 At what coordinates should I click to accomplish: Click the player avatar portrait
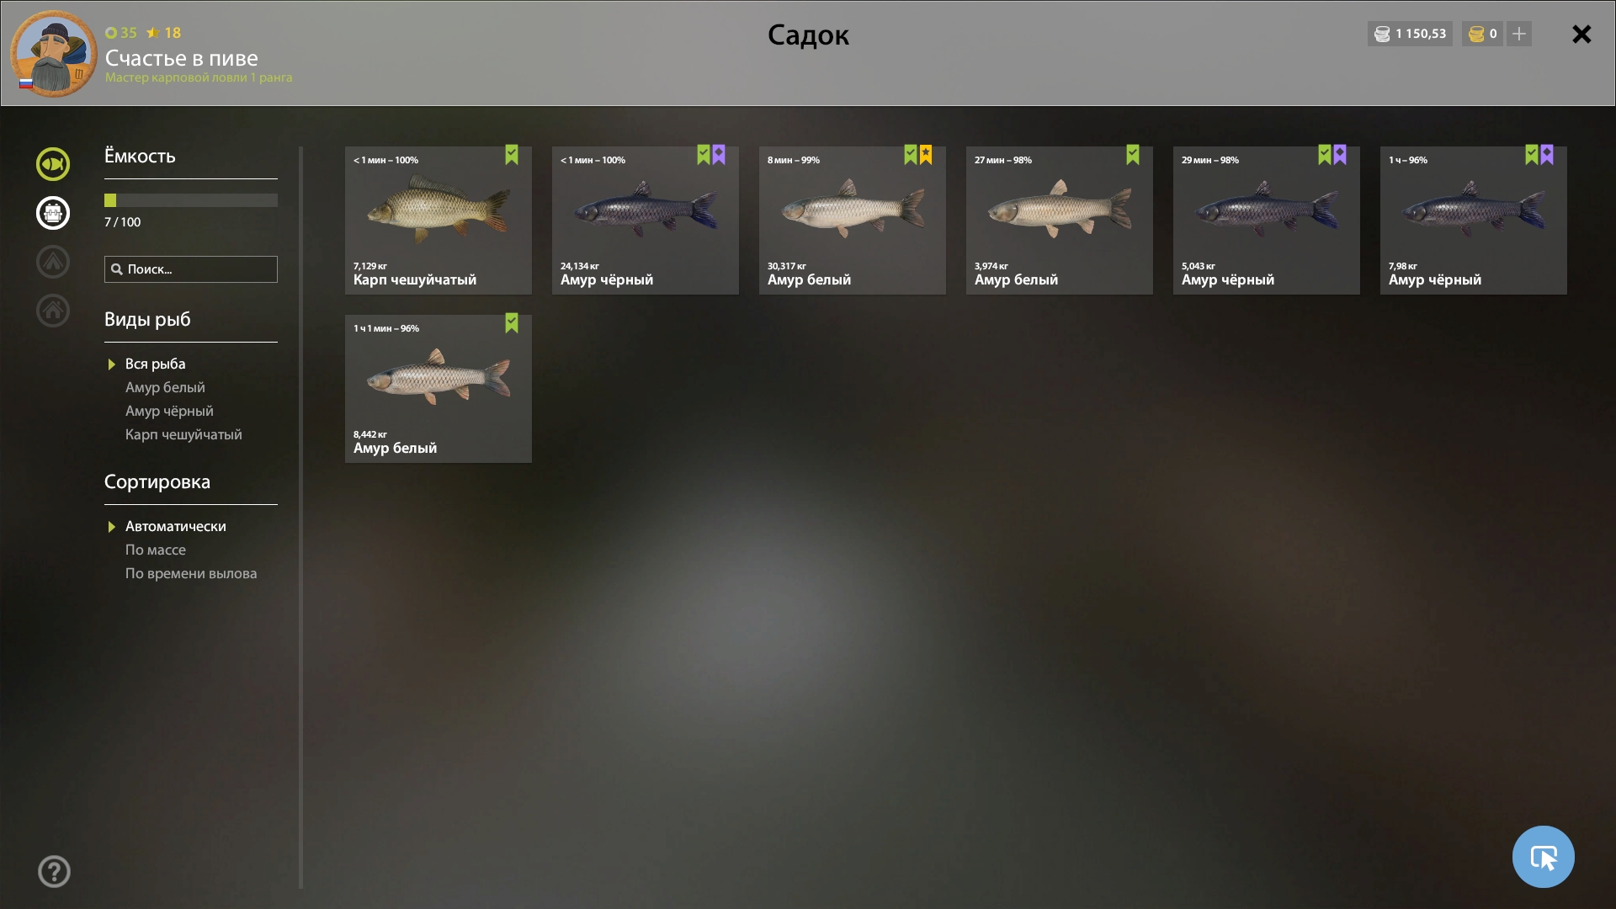click(54, 54)
